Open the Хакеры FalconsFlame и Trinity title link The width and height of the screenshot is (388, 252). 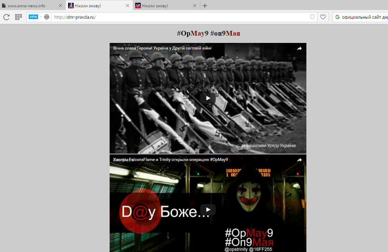click(x=170, y=160)
